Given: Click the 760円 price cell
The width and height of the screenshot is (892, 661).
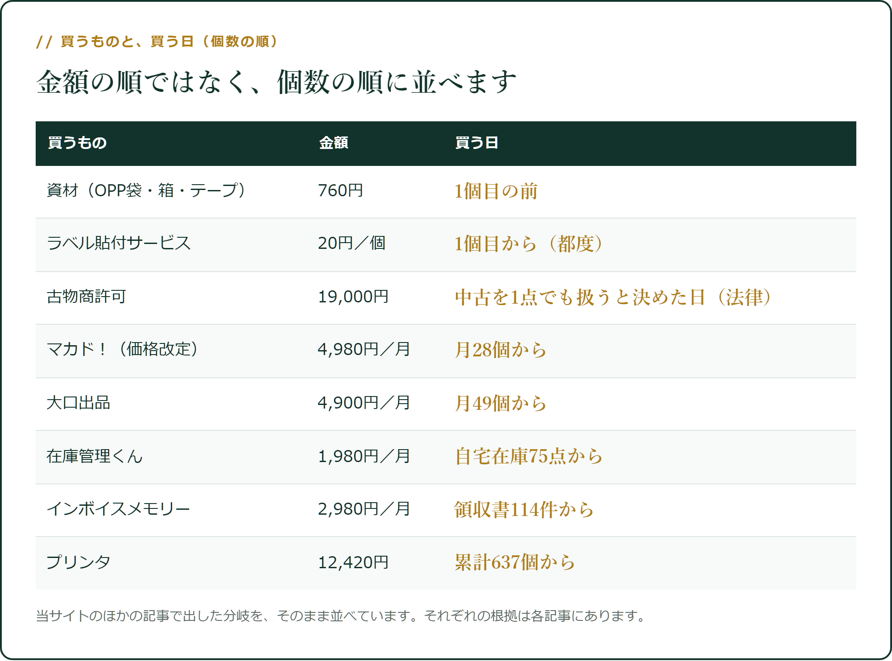Looking at the screenshot, I should click(340, 191).
